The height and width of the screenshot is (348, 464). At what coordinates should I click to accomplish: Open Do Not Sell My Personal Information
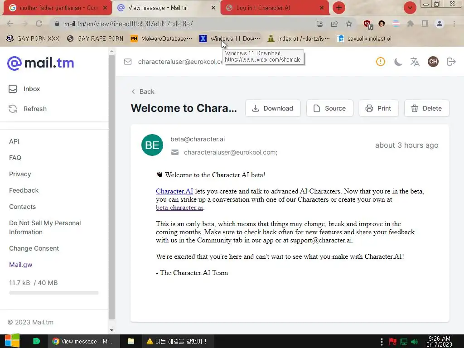(x=45, y=227)
